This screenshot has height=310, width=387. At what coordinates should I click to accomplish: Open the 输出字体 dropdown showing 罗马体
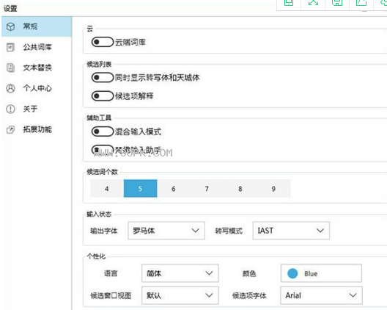(x=166, y=231)
